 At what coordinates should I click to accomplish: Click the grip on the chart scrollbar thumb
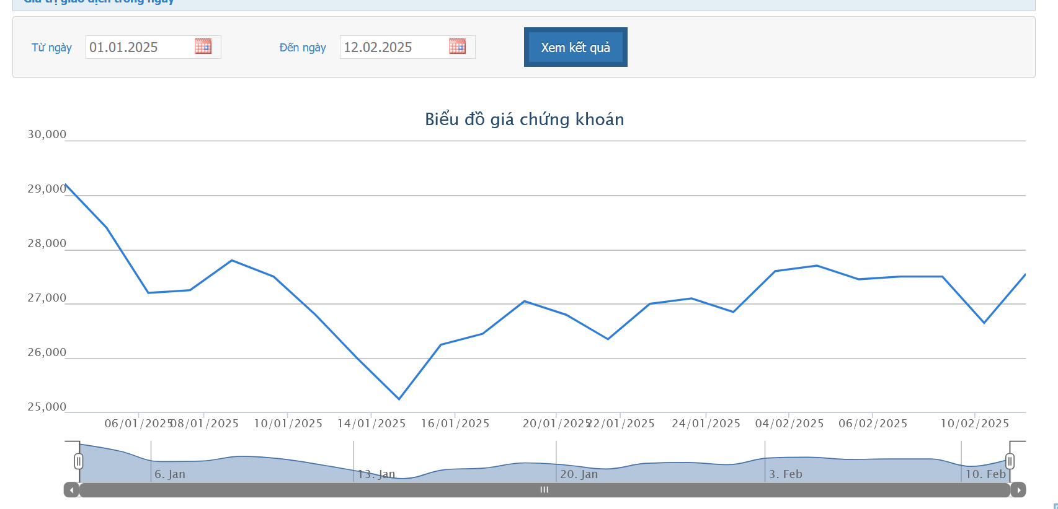tap(544, 490)
